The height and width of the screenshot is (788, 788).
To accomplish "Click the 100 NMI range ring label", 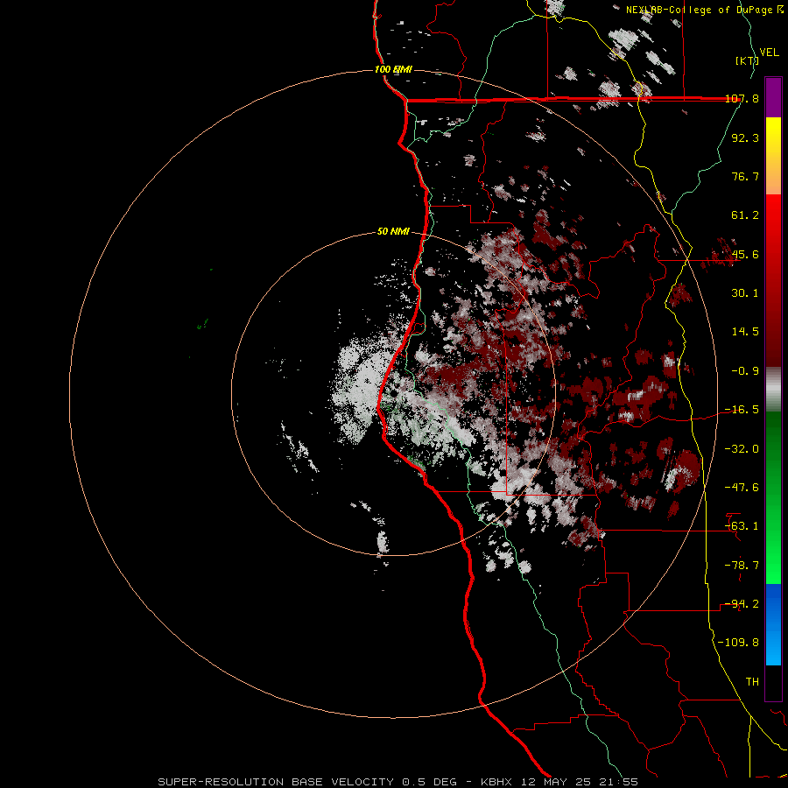I will tap(393, 69).
